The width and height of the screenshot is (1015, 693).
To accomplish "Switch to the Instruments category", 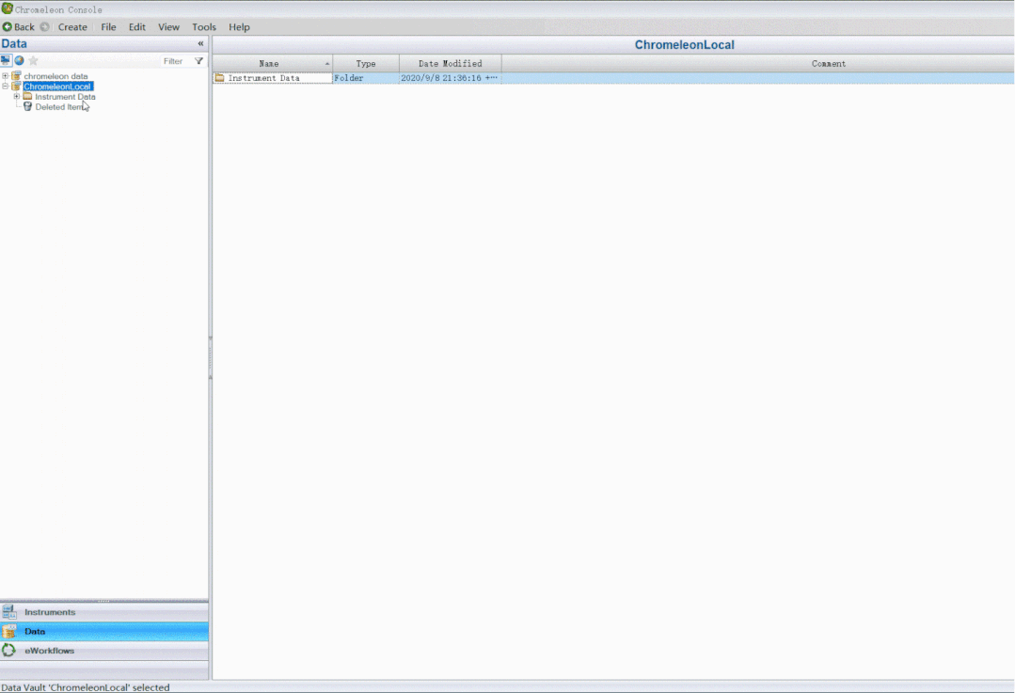I will point(50,612).
